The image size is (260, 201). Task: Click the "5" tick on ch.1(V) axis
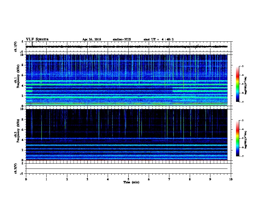23,42
